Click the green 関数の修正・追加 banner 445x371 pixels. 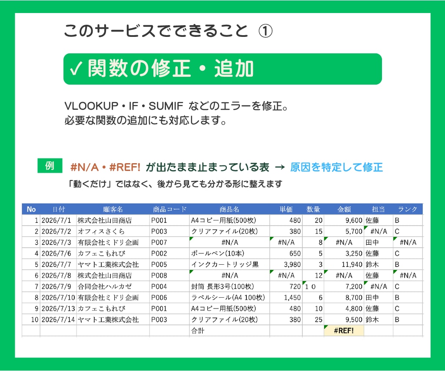tap(222, 69)
